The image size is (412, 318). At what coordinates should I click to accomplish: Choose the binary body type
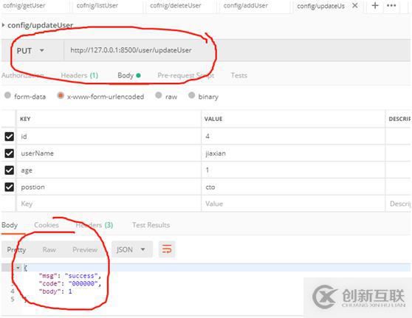191,95
